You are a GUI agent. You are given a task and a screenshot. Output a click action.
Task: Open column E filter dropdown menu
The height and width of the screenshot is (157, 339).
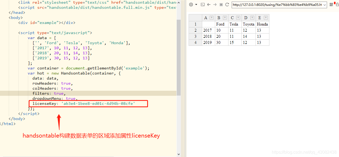point(266,18)
